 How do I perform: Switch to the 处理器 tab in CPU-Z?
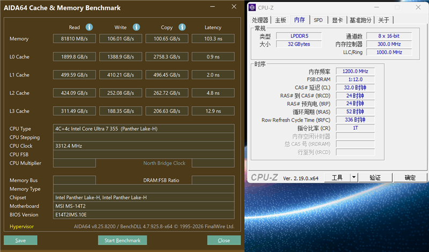260,20
